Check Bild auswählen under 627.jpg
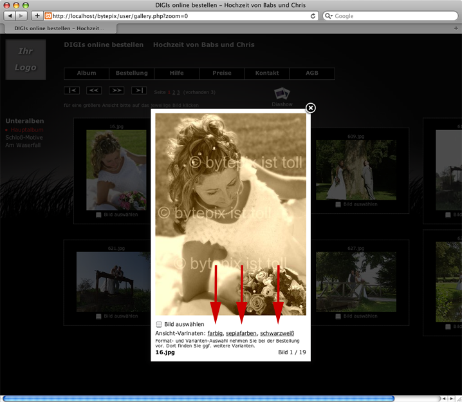The image size is (462, 402). pyautogui.click(x=338, y=316)
